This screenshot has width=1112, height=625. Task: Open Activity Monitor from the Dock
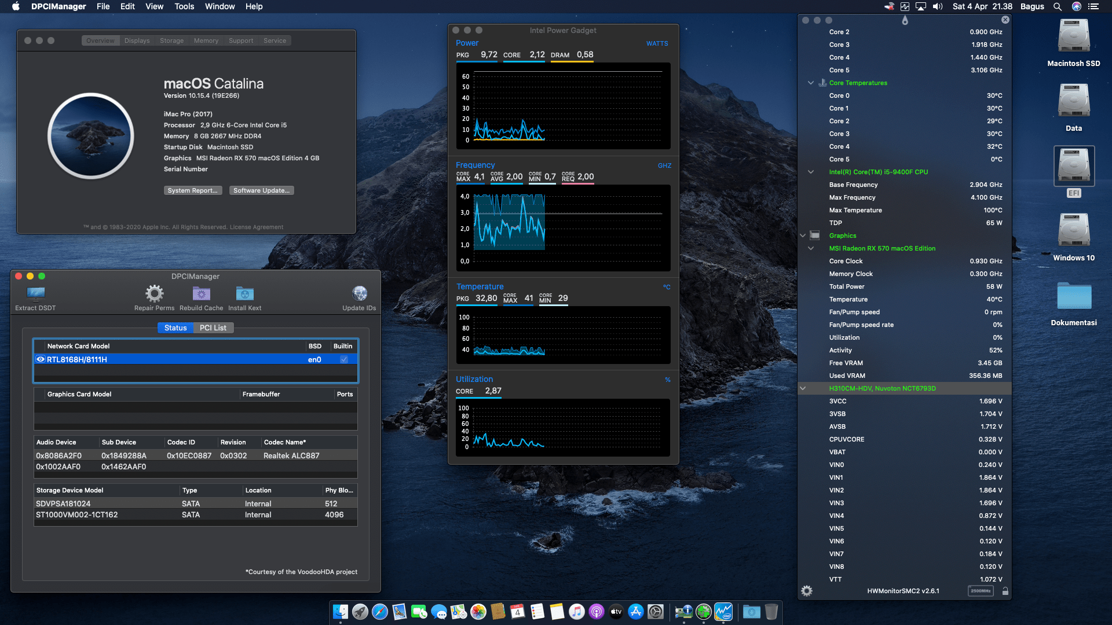(723, 612)
